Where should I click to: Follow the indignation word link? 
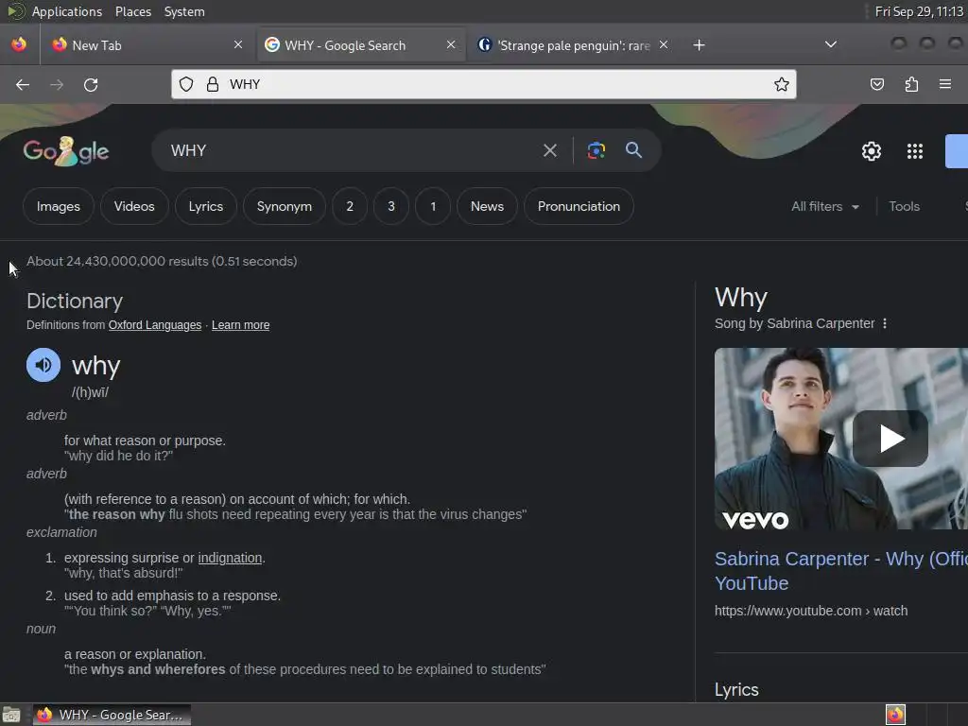point(230,558)
